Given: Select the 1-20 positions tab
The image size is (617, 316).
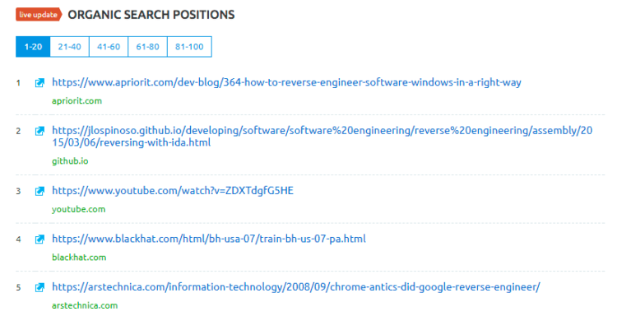Looking at the screenshot, I should pos(33,47).
